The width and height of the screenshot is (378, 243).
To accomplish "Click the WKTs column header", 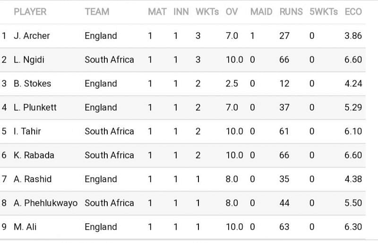I will pos(207,11).
